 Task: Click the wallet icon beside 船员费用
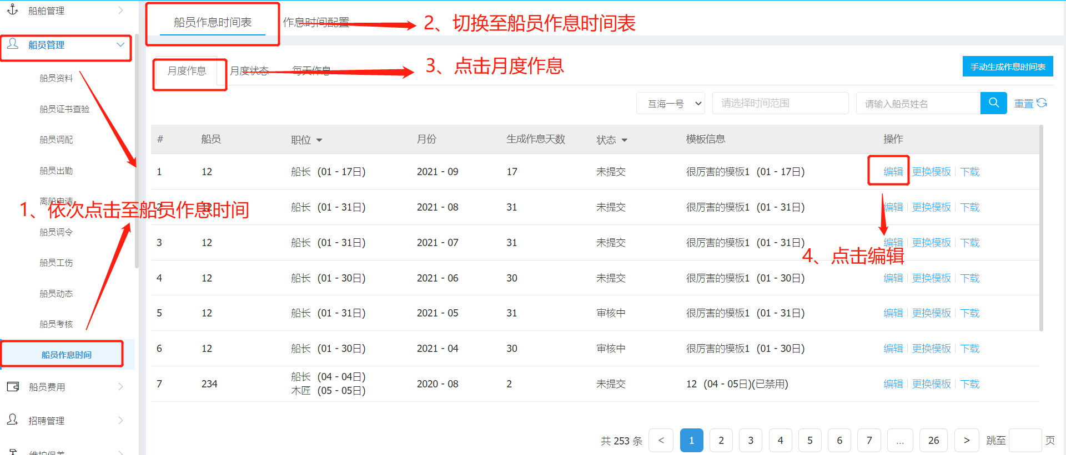pyautogui.click(x=13, y=386)
